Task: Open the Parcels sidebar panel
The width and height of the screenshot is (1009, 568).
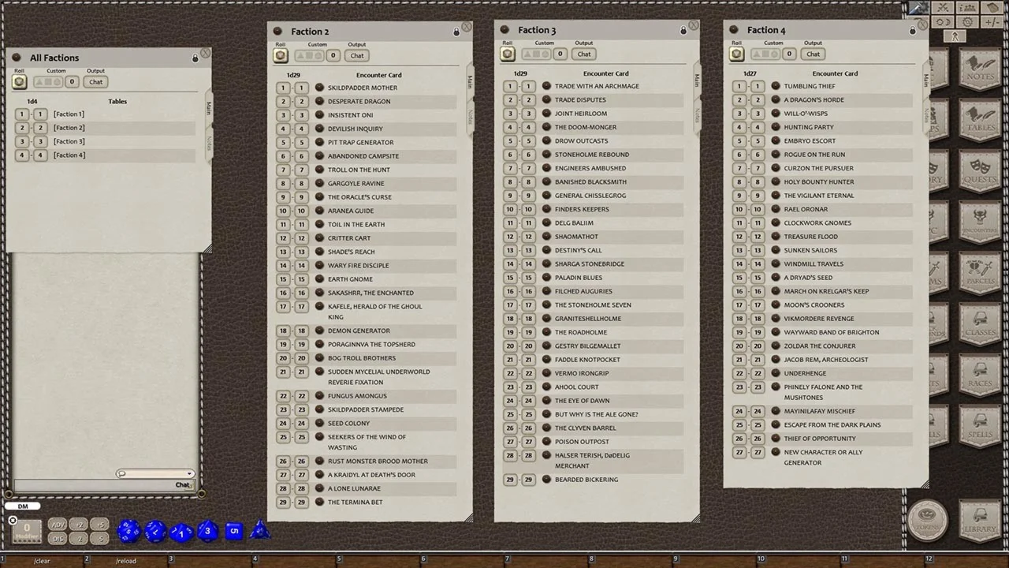Action: (x=980, y=274)
